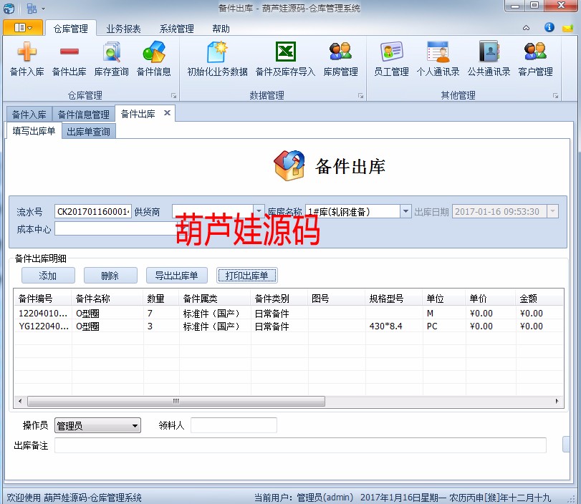Open 客户管理 customer management
Image resolution: width=581 pixels, height=504 pixels.
tap(535, 54)
